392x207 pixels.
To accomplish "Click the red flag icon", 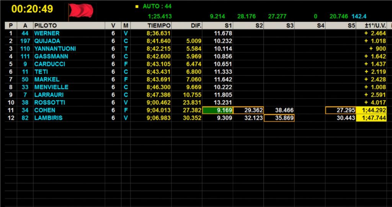I will (x=80, y=11).
